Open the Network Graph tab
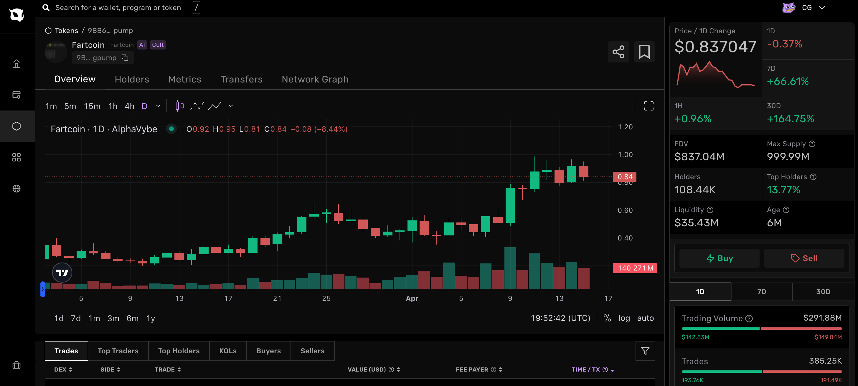The image size is (858, 386). tap(315, 79)
